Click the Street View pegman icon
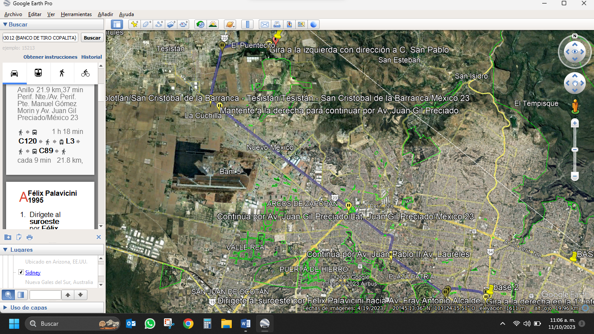Viewport: 594px width, 334px height. pos(575,106)
